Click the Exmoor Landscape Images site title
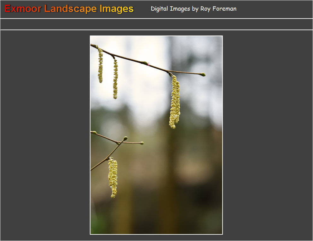Viewport: 313px width, 241px height. click(x=69, y=9)
